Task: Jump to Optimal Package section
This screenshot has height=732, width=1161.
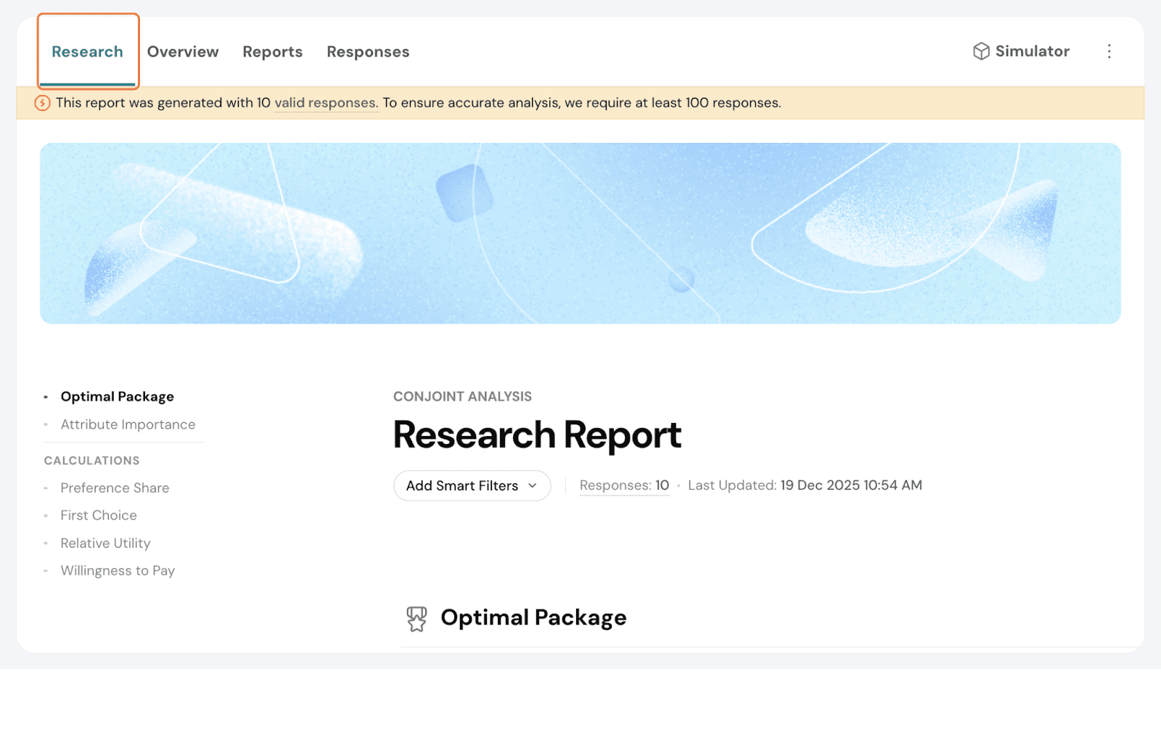Action: click(117, 397)
